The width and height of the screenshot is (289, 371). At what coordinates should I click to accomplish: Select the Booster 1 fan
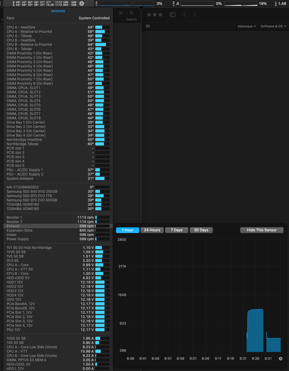coord(58,217)
